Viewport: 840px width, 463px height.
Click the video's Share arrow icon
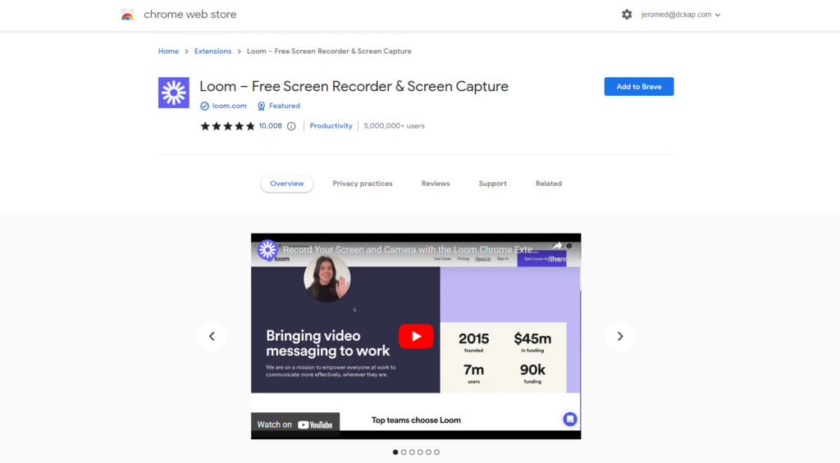tap(557, 246)
